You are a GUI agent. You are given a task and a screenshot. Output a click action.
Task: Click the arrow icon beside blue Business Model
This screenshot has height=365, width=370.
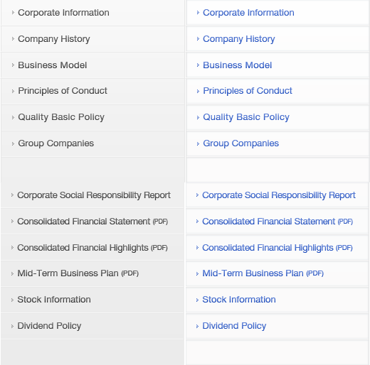click(198, 65)
